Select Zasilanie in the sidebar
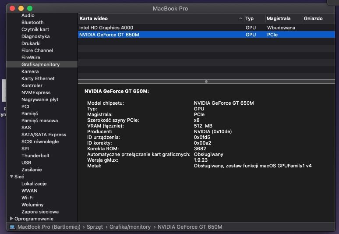Image resolution: width=339 pixels, height=234 pixels. 32,170
